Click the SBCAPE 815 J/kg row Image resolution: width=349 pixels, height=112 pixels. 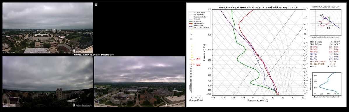[324, 47]
